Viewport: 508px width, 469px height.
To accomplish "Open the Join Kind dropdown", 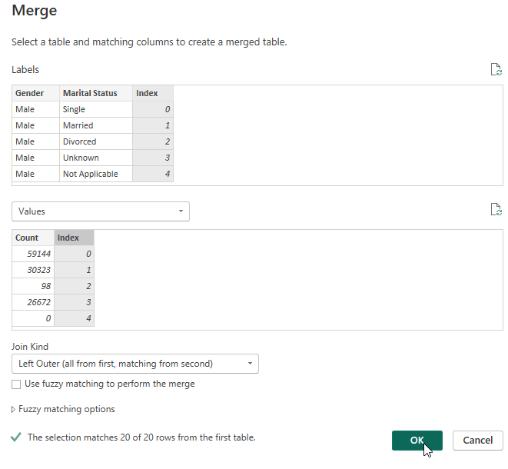I will pyautogui.click(x=135, y=364).
